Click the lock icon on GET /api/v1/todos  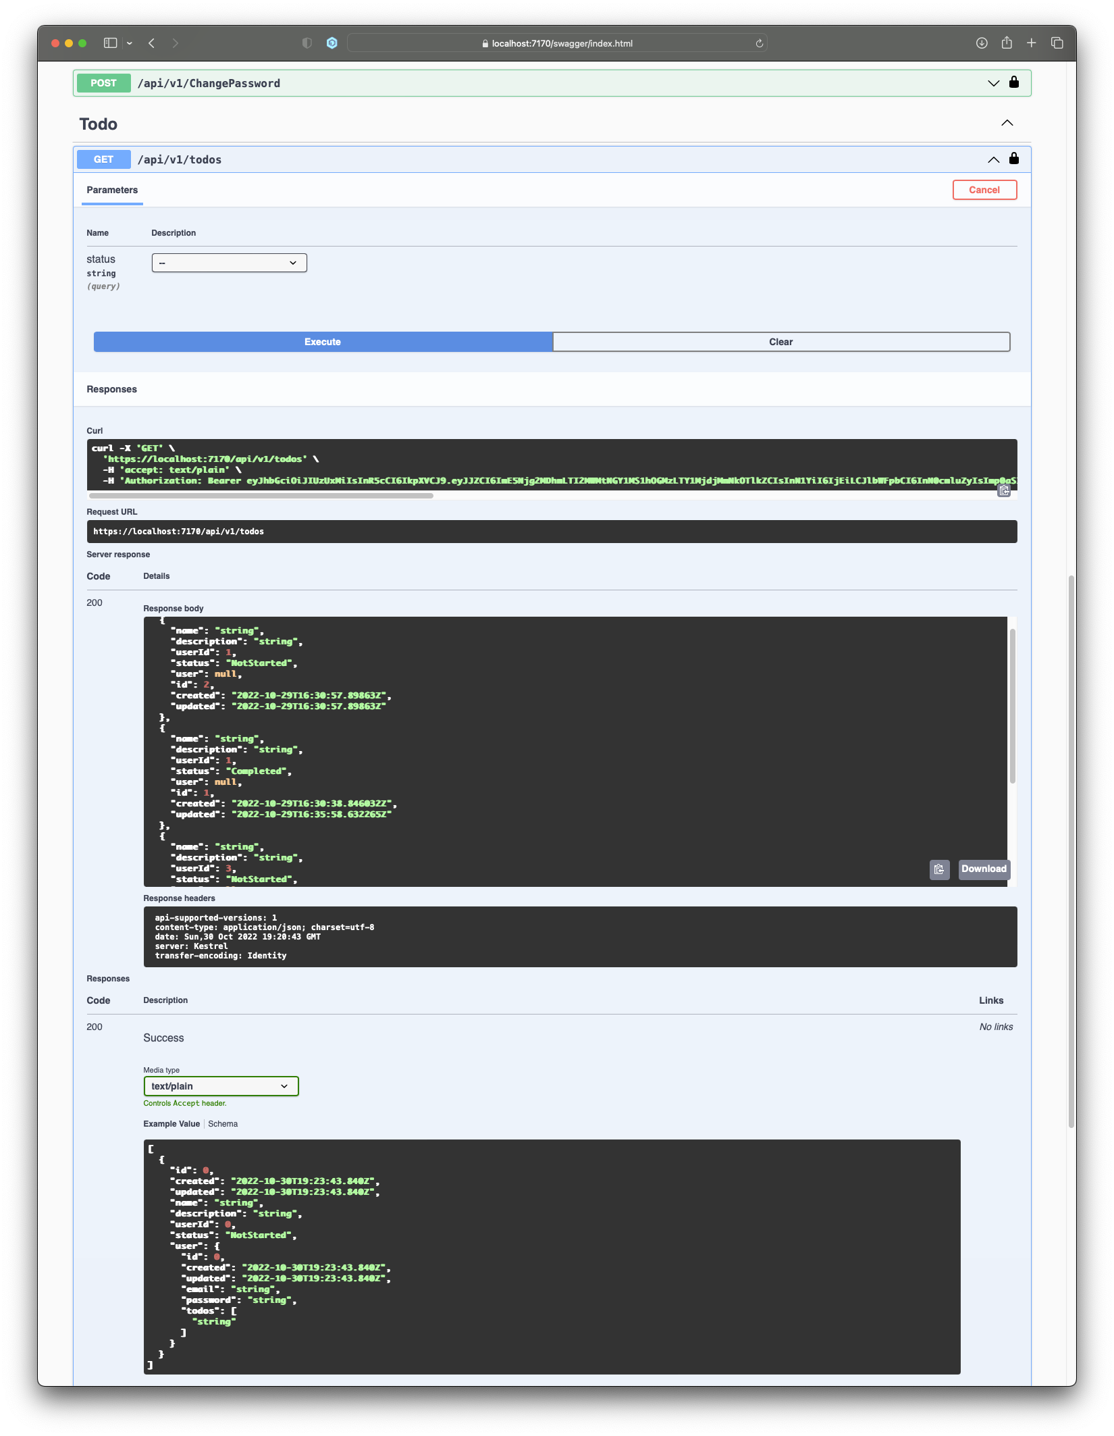point(1013,159)
